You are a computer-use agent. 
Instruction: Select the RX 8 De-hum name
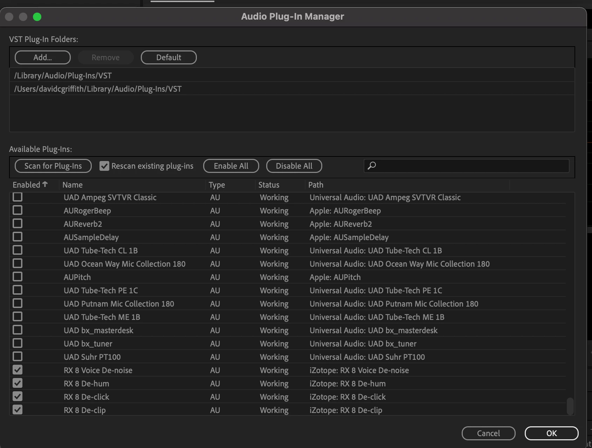pos(86,384)
